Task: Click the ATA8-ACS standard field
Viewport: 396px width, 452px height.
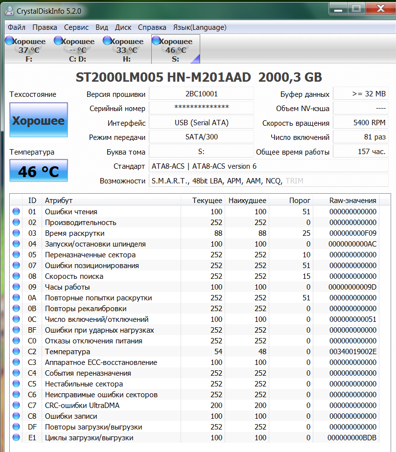Action: (269, 166)
